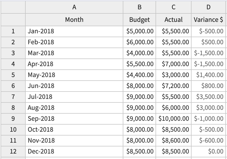The image size is (227, 159).
Task: Select row number 9
Action: coord(12,118)
